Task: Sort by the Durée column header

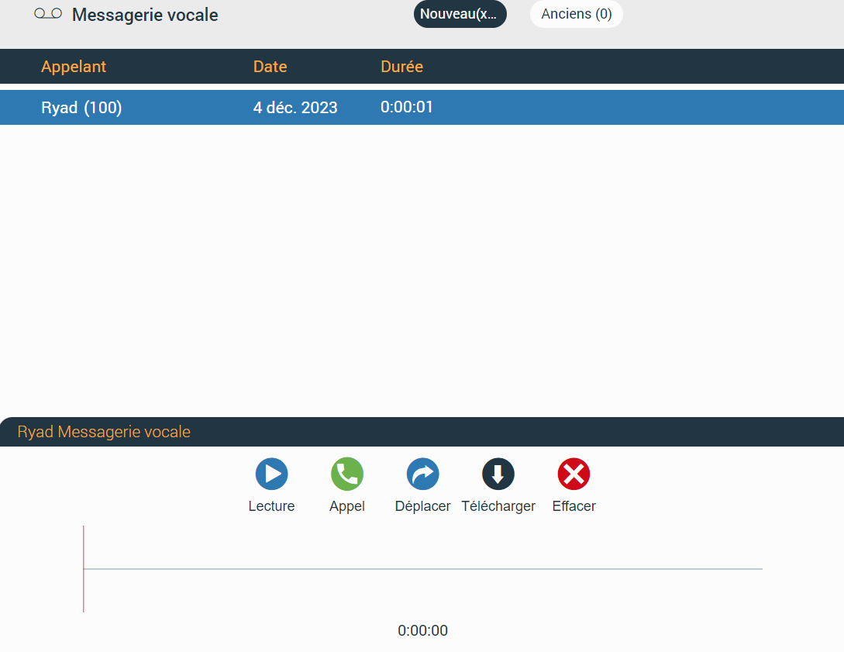Action: (401, 67)
